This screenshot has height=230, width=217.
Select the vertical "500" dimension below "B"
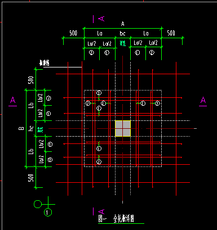coord(31,178)
